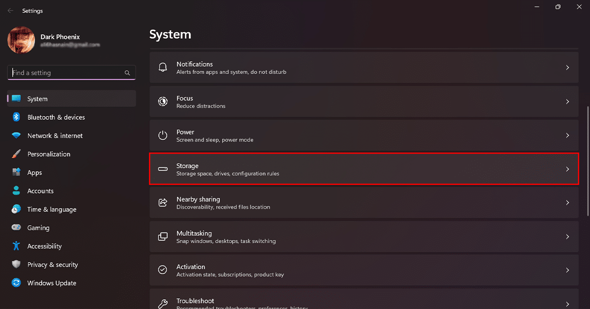Open the Apps settings category
The image size is (590, 309).
pyautogui.click(x=34, y=173)
